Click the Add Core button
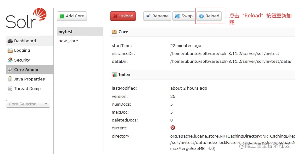295x154 pixels. [72, 16]
